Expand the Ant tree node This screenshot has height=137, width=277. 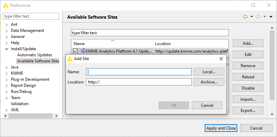point(6,25)
